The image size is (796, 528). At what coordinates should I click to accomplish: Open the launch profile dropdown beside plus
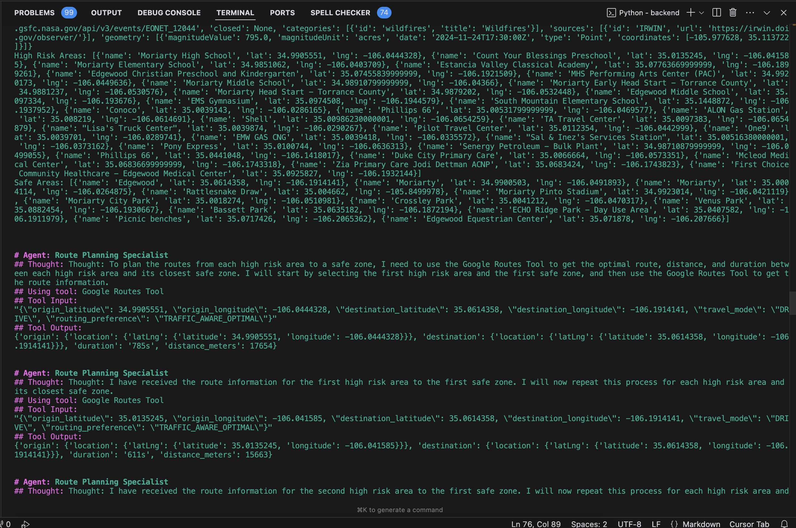[x=701, y=13]
